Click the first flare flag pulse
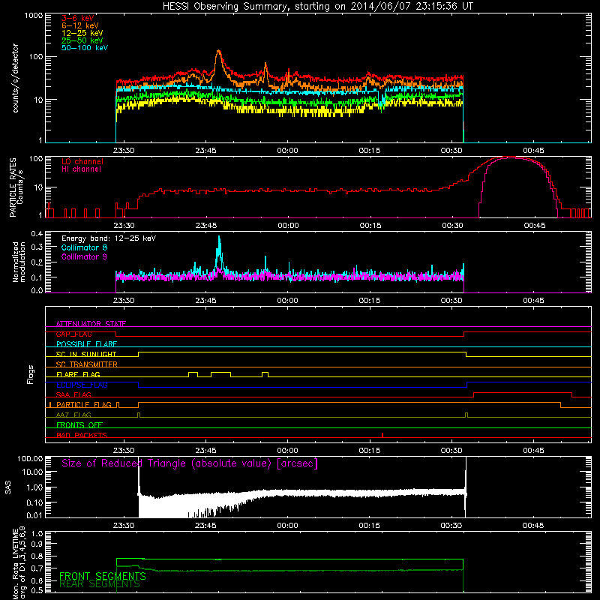The image size is (600, 600). coord(193,373)
